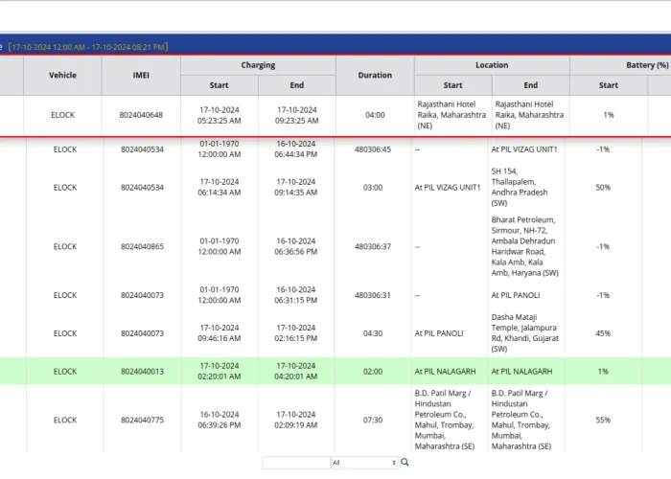Select the row with IMEI 8024040648
The width and height of the screenshot is (671, 479).
141,115
